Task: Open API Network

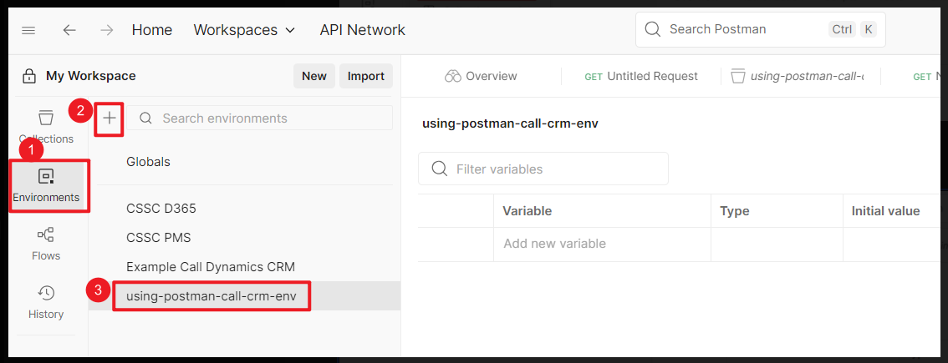Action: [x=363, y=30]
